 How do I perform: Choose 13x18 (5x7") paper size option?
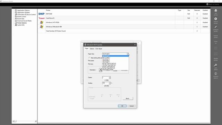click(x=116, y=59)
